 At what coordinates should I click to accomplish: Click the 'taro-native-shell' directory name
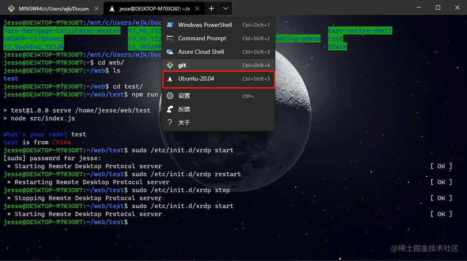coord(360,31)
